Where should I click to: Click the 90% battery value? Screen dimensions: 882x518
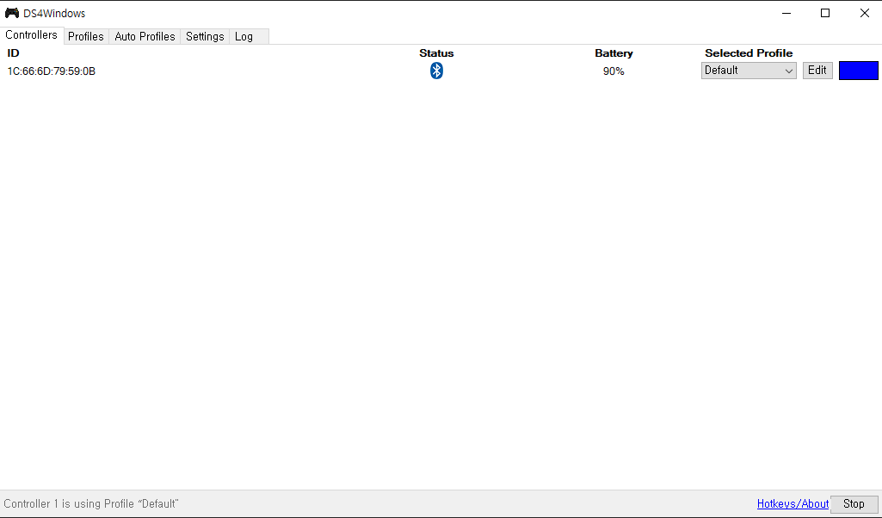(x=614, y=71)
